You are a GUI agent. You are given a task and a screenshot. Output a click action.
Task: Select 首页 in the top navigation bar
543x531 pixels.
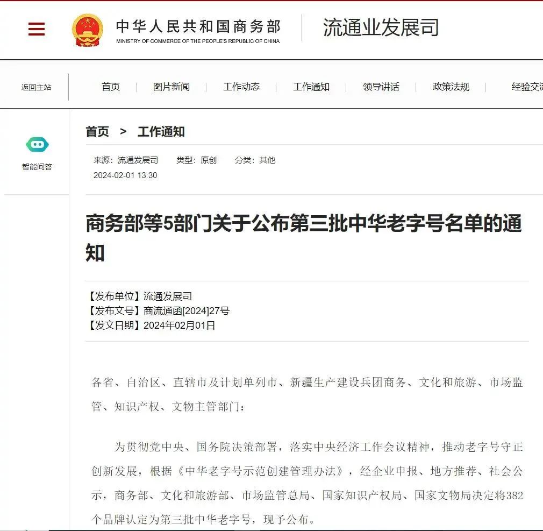(x=111, y=87)
